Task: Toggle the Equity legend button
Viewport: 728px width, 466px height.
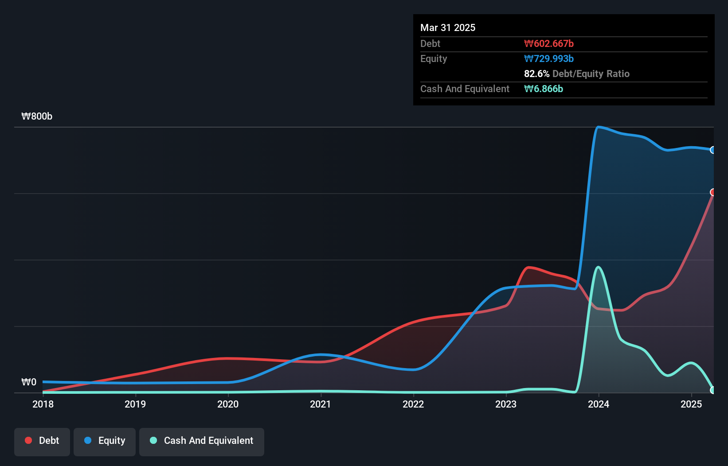Action: pos(105,442)
